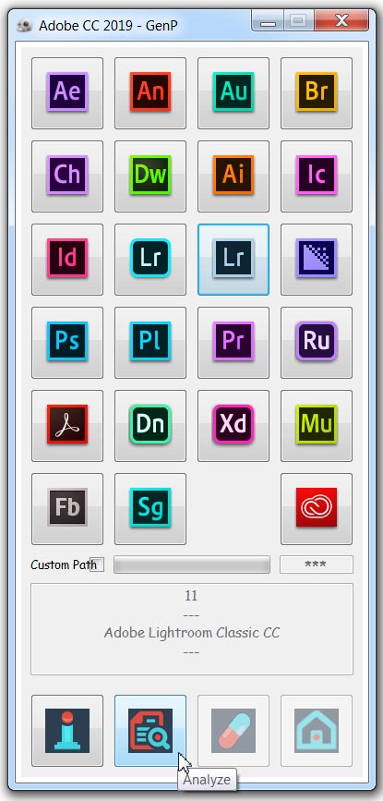Enable the Custom Path checkbox
The image size is (383, 801).
tap(97, 564)
